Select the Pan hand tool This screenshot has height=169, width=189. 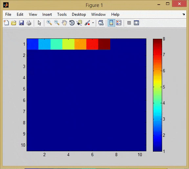coord(64,23)
